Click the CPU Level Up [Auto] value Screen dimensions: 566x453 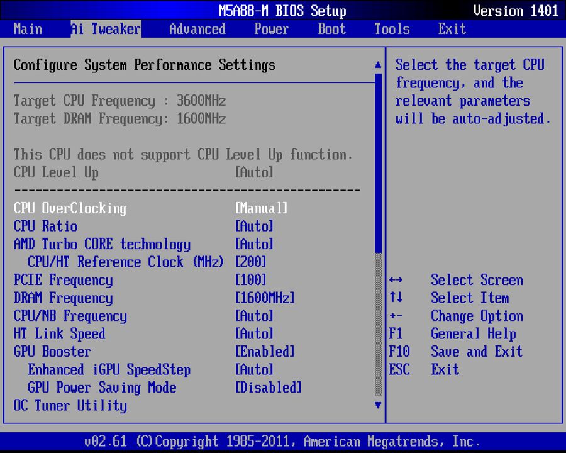(254, 172)
